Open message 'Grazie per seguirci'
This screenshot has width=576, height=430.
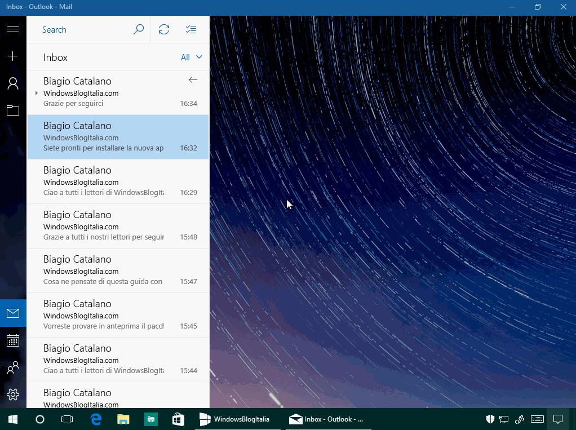[118, 92]
